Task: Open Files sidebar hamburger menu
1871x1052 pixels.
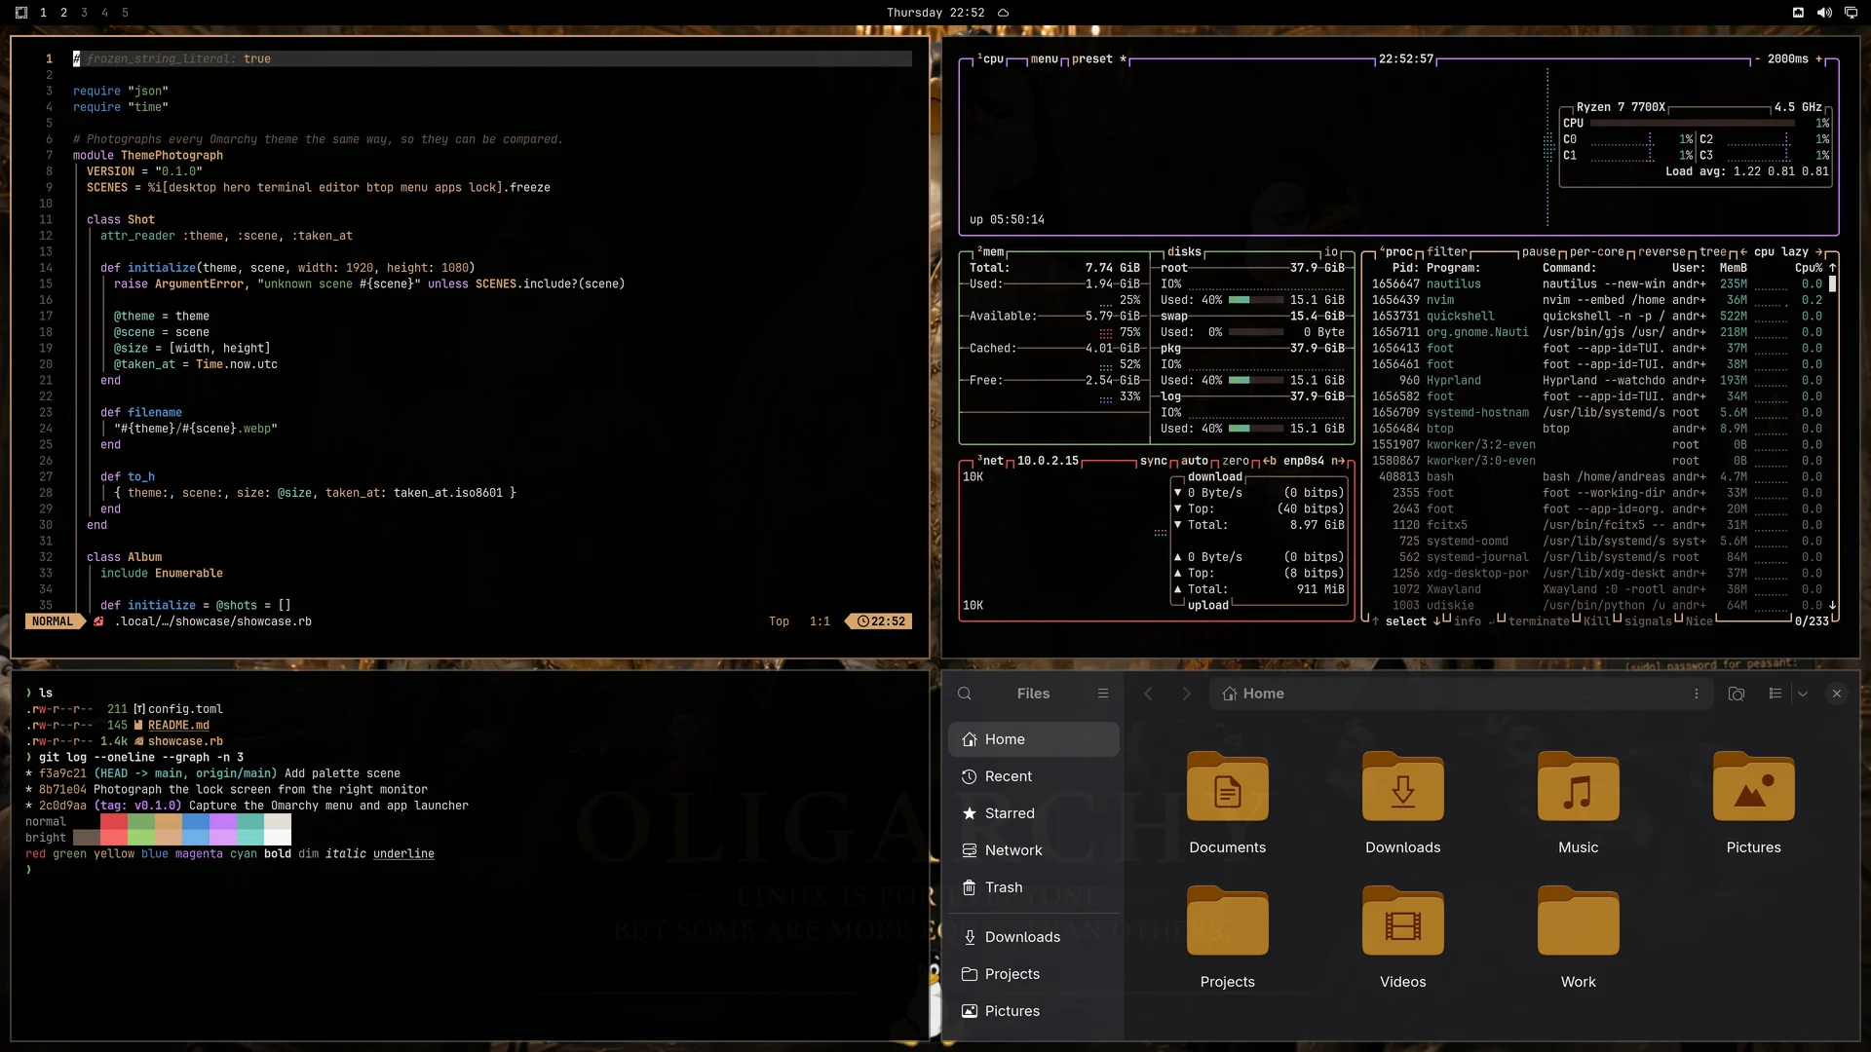Action: pos(1103,694)
